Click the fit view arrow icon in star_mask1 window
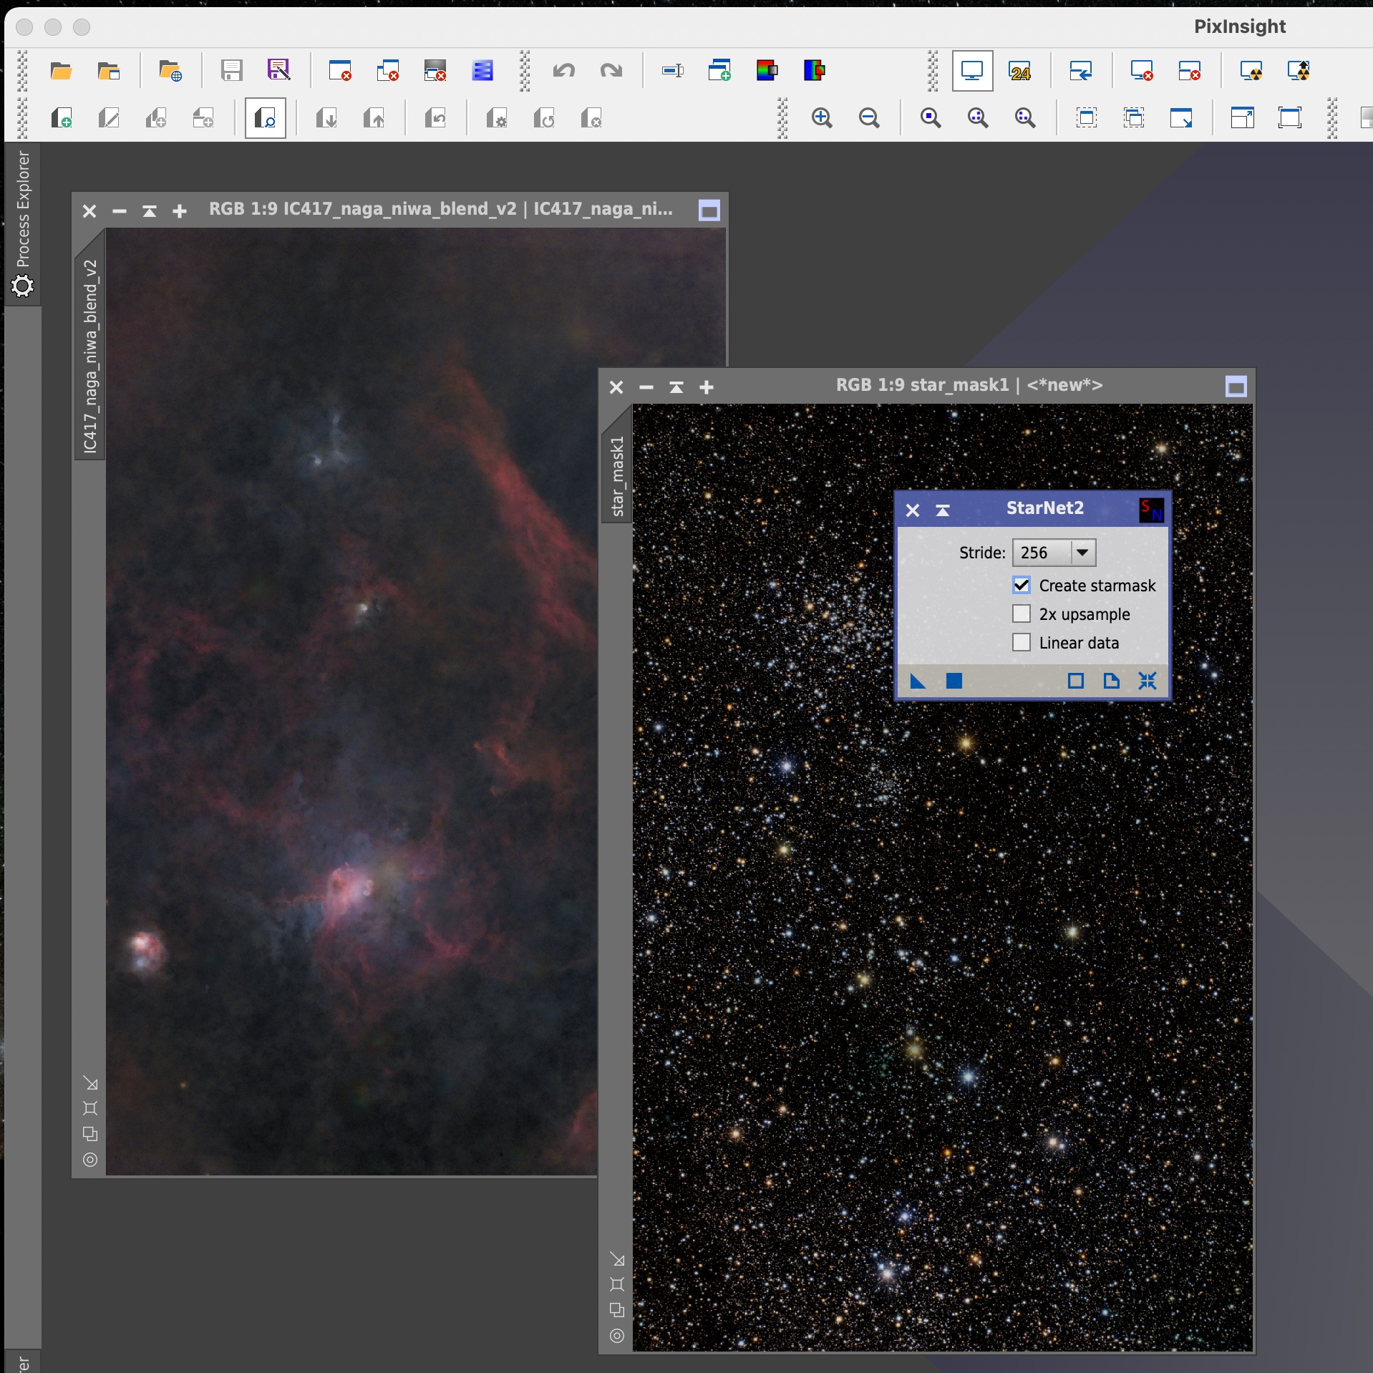Screen dimensions: 1373x1373 617,1259
